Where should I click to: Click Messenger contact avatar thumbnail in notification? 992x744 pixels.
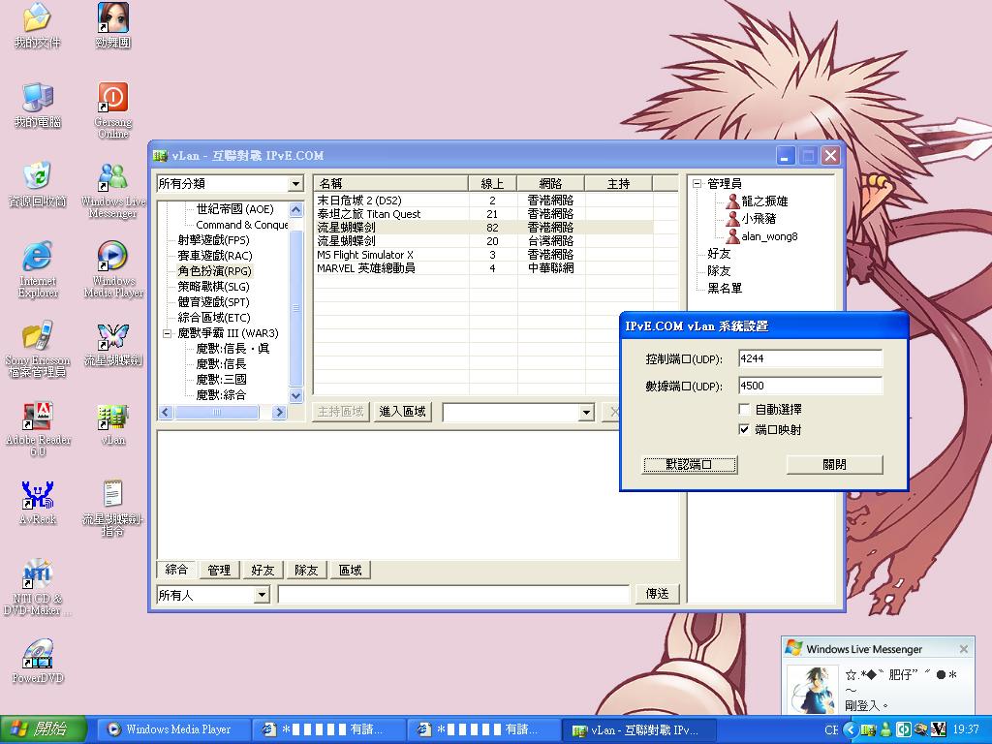coord(811,690)
